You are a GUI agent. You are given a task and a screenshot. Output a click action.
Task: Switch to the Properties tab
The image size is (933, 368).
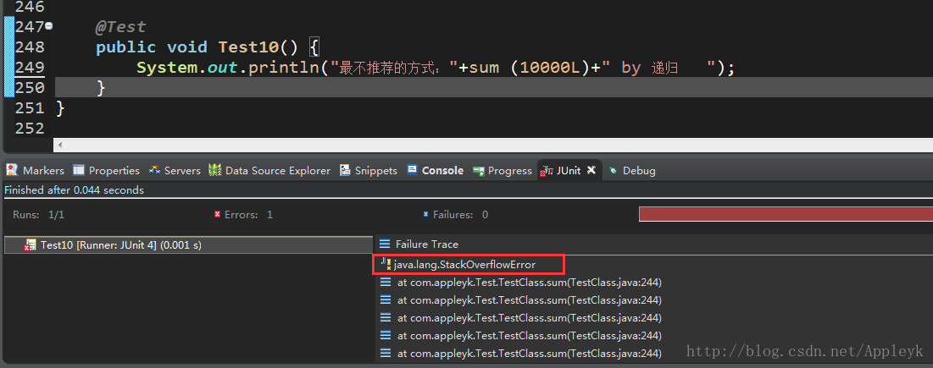tap(107, 170)
